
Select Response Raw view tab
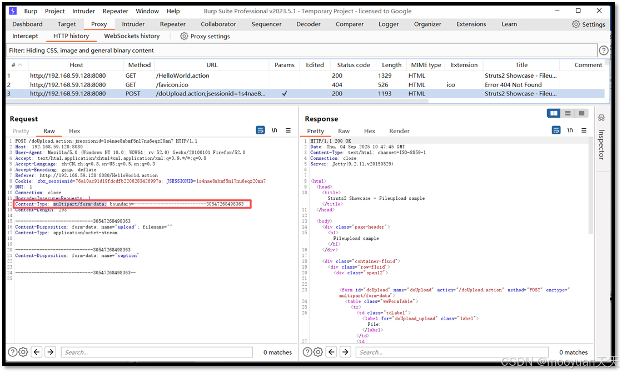(344, 131)
